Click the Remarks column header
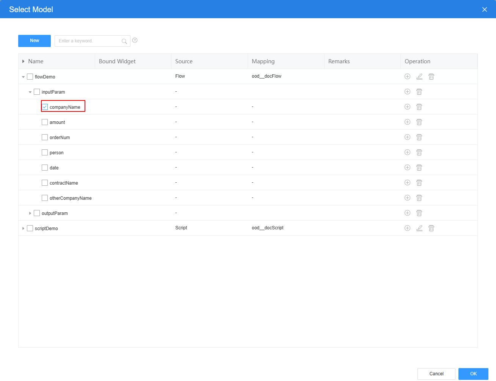This screenshot has width=496, height=381. coord(362,61)
